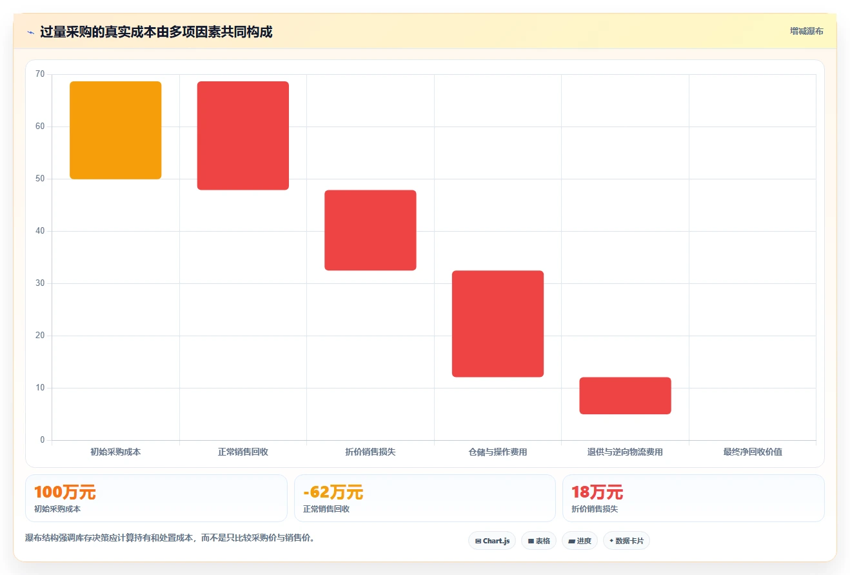This screenshot has height=575, width=850.
Task: Click the footnote starting 瀑布结构强调库存决策
Action: [x=171, y=538]
